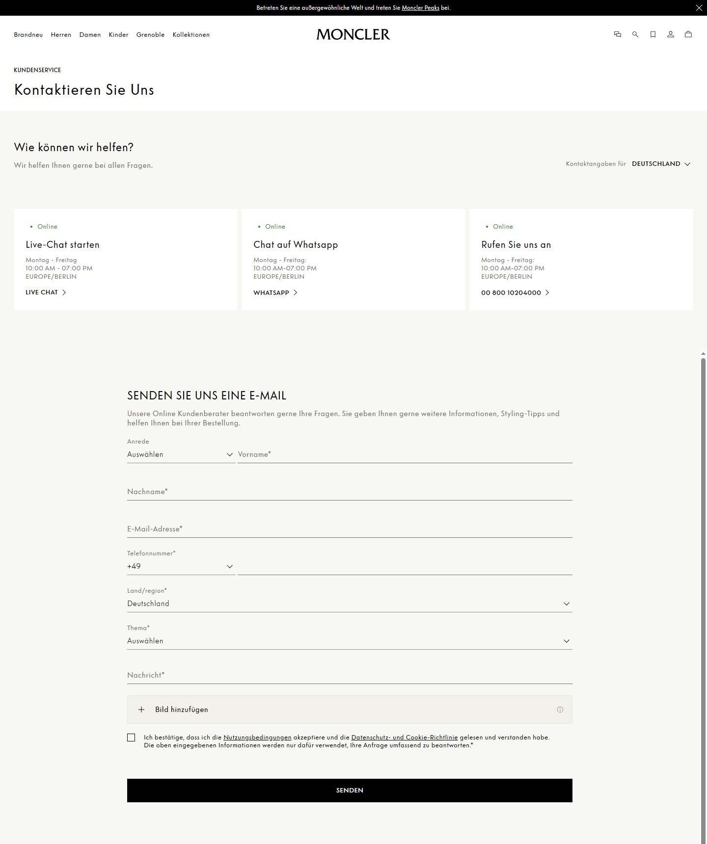This screenshot has width=707, height=844.
Task: Click the Moncler logo
Action: coord(353,34)
